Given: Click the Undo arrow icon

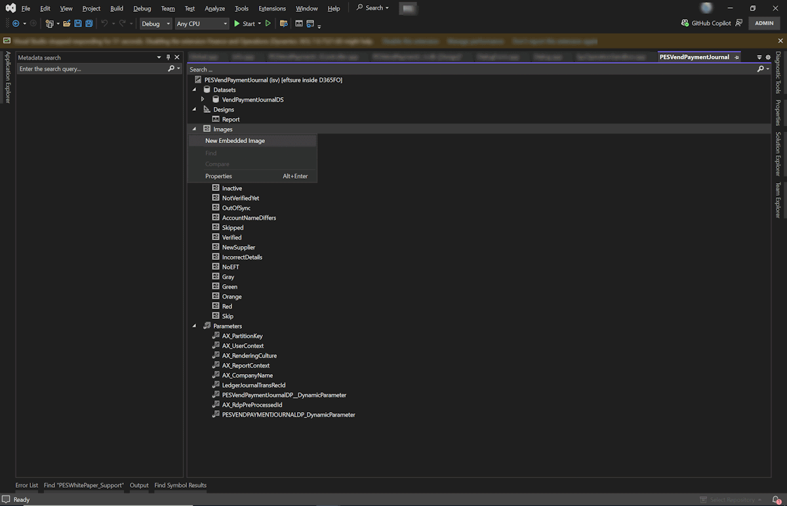Looking at the screenshot, I should (104, 24).
